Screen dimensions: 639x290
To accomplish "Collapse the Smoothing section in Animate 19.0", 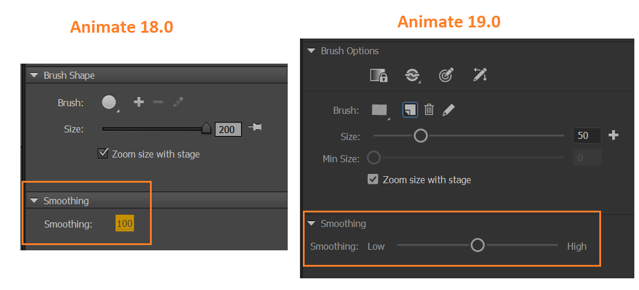I will (312, 223).
